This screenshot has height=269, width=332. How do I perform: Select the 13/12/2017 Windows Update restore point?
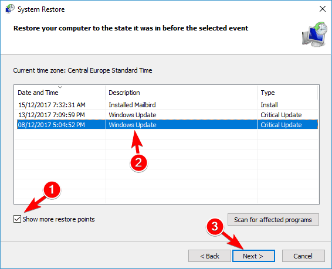166,115
